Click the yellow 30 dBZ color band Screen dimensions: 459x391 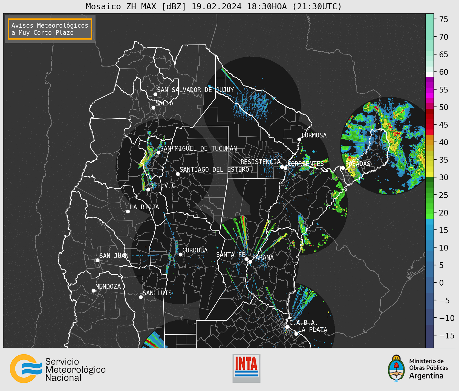click(x=429, y=174)
